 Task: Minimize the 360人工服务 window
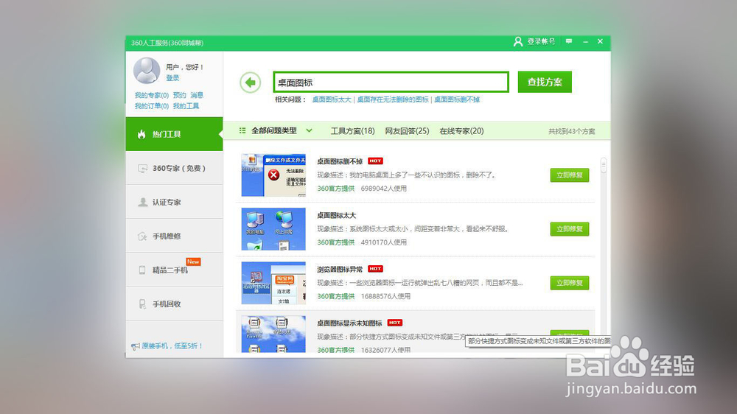(x=586, y=42)
